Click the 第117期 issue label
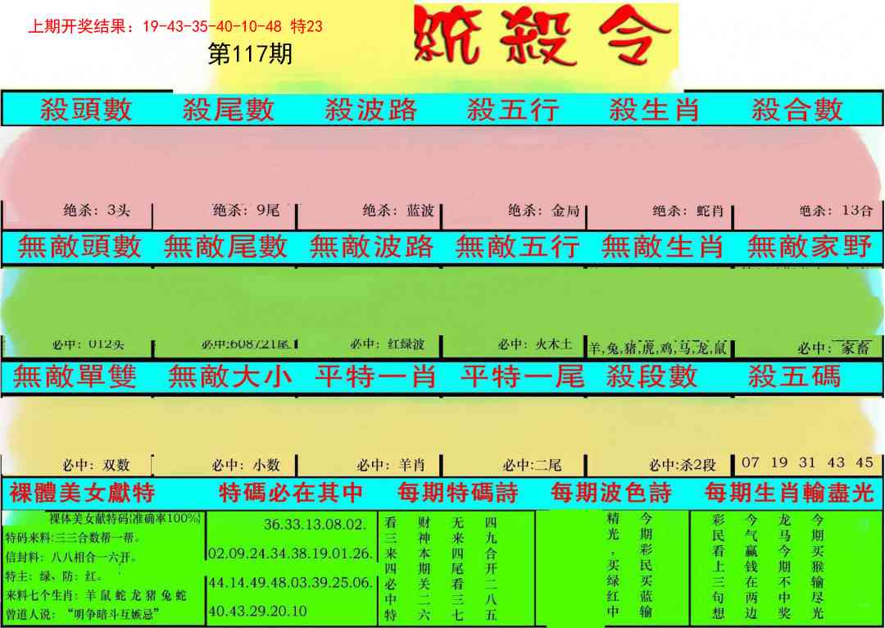The image size is (885, 628). (x=250, y=54)
